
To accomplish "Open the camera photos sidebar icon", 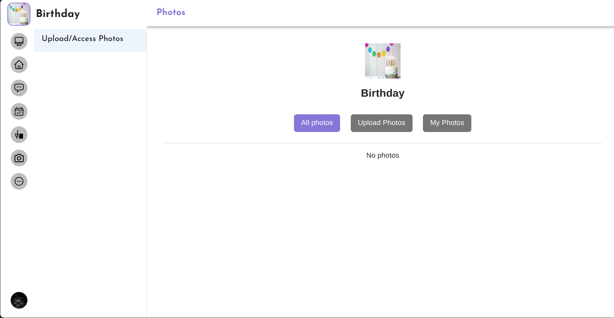I will pyautogui.click(x=19, y=158).
